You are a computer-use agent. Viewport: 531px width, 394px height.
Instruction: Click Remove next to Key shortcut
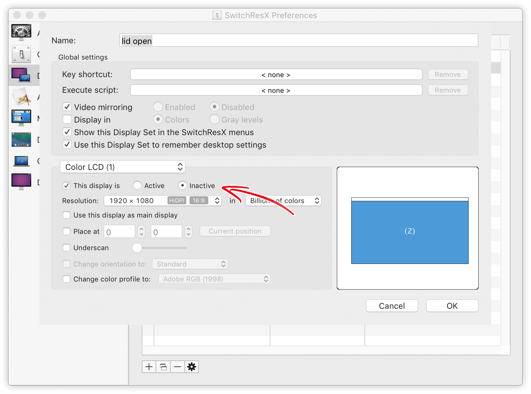coord(448,75)
